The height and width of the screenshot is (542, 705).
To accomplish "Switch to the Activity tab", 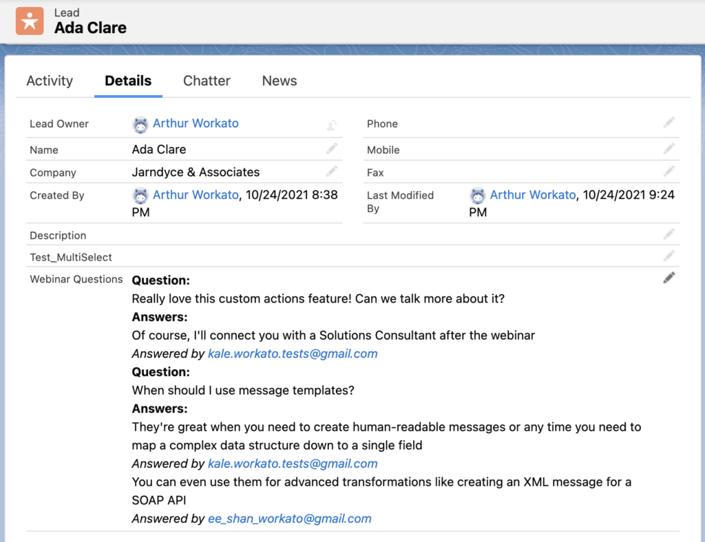I will (x=50, y=80).
